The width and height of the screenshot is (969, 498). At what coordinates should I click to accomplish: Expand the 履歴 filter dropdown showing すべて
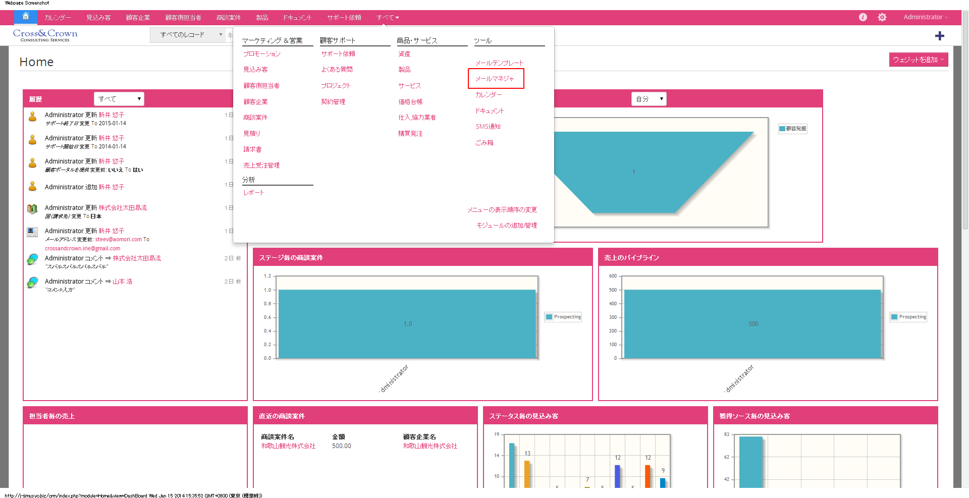119,99
